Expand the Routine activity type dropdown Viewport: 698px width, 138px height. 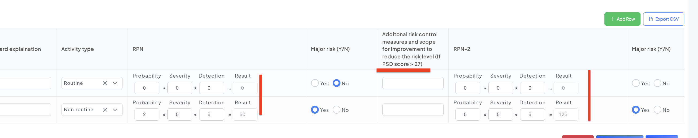pos(115,83)
